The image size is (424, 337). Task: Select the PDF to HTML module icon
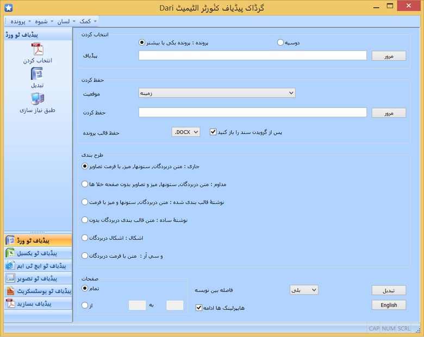pos(10,266)
